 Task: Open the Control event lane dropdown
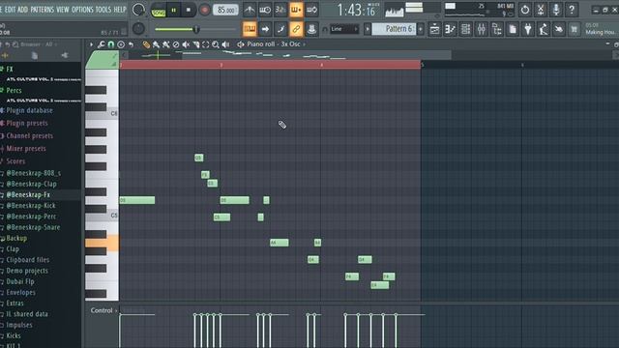(x=103, y=310)
